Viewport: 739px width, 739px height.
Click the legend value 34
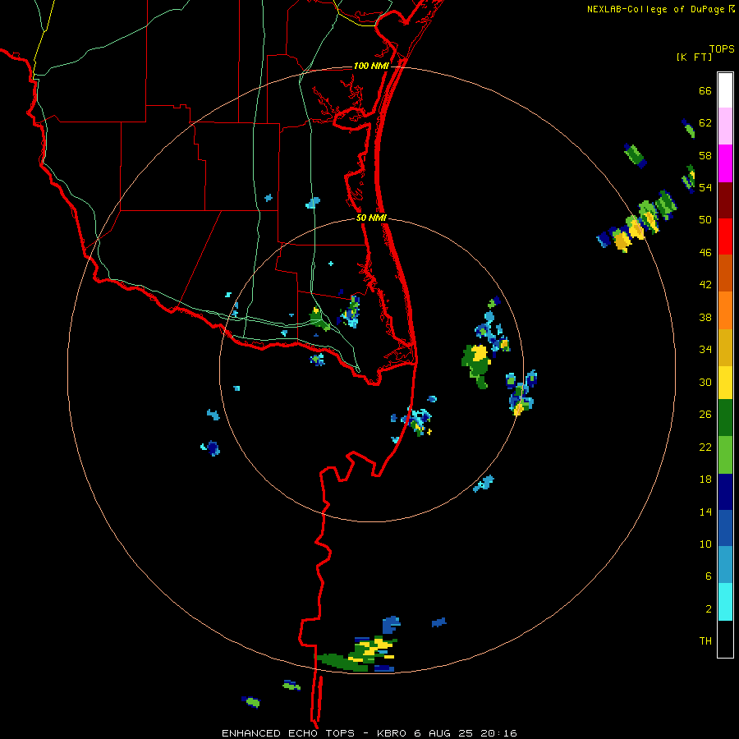pyautogui.click(x=705, y=350)
